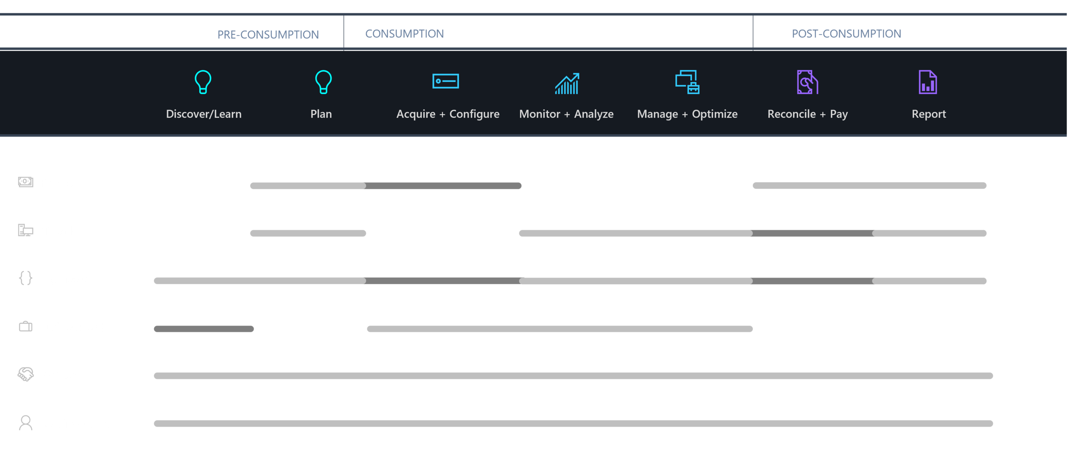1068x469 pixels.
Task: Open the Acquire + Configure label
Action: (448, 114)
